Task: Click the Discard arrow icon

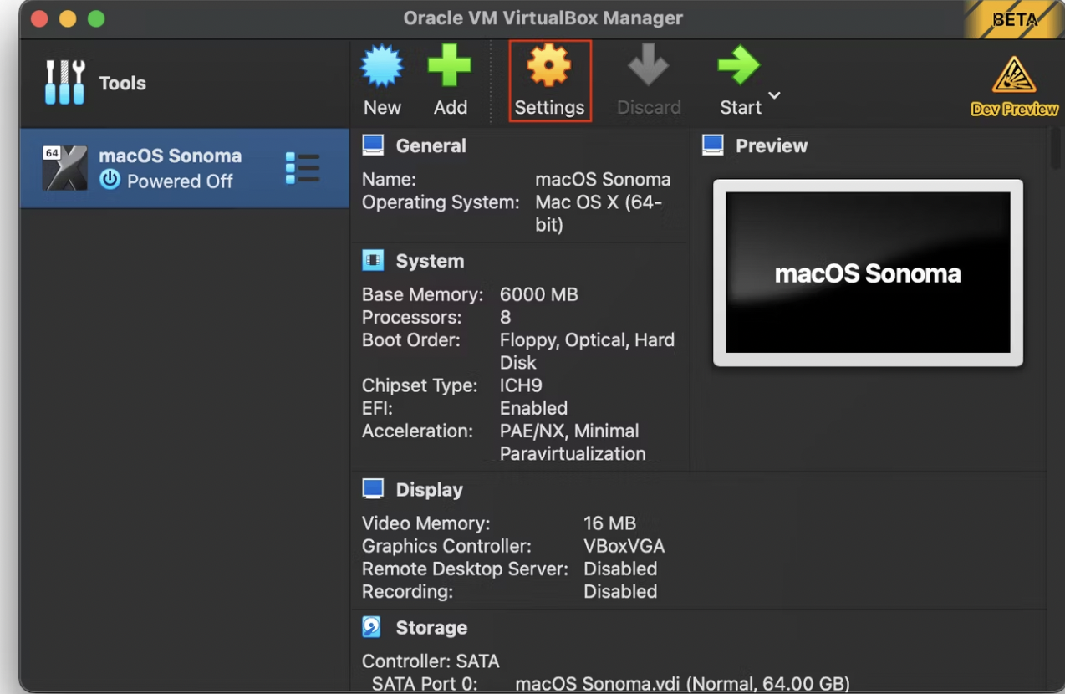Action: tap(649, 67)
